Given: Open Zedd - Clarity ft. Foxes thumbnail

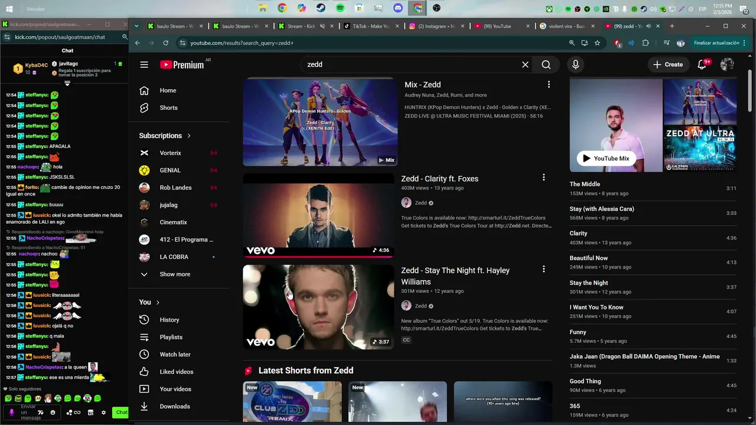Looking at the screenshot, I should pyautogui.click(x=318, y=215).
